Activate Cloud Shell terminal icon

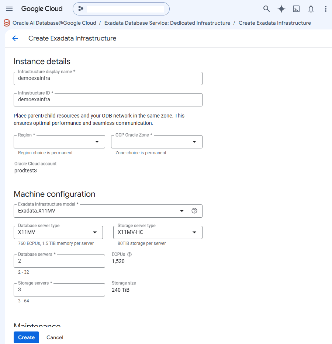click(x=296, y=9)
